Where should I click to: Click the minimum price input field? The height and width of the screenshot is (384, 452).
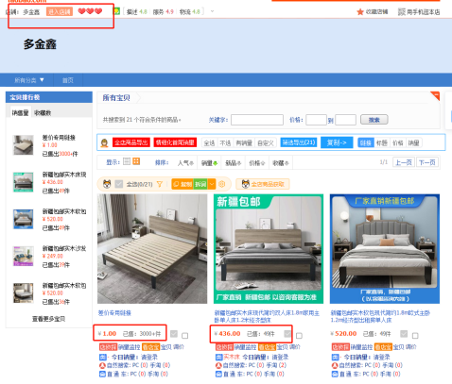tap(316, 120)
